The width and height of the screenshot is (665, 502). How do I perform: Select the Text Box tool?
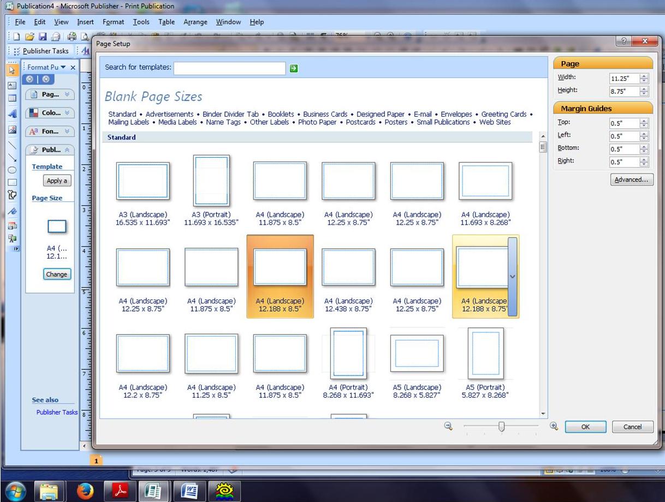(x=12, y=85)
